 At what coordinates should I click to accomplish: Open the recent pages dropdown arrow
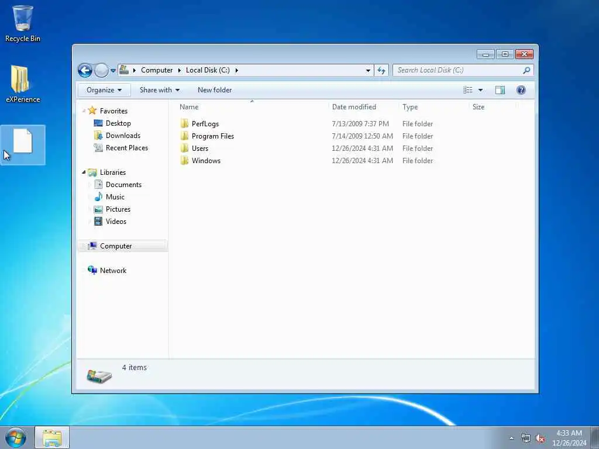click(x=113, y=71)
